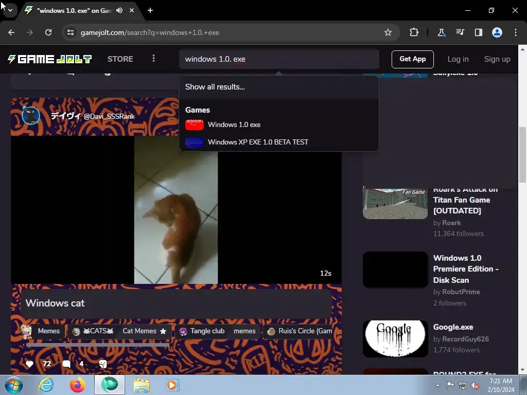Bookmark this page with star icon
The width and height of the screenshot is (527, 395).
click(x=388, y=32)
